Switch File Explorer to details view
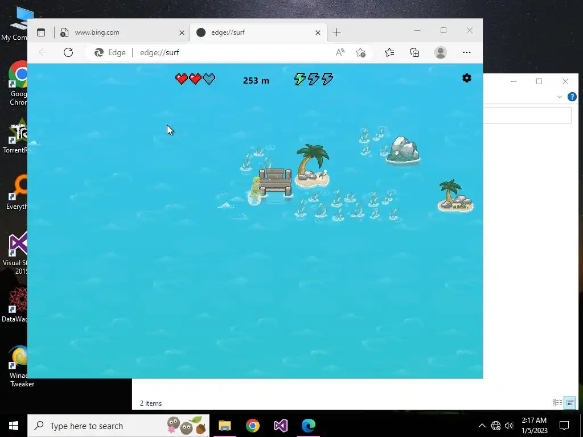 point(557,403)
